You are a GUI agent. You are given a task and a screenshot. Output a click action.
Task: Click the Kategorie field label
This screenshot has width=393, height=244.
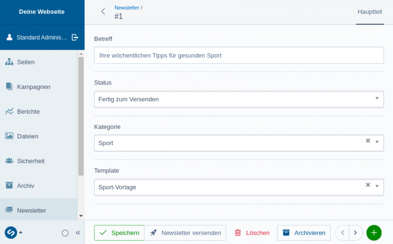[x=107, y=127]
